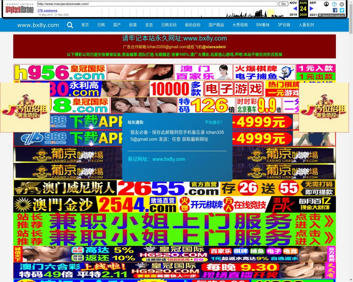Open the 首页 menu item
Screen dimensions: 353x282
click(x=85, y=25)
